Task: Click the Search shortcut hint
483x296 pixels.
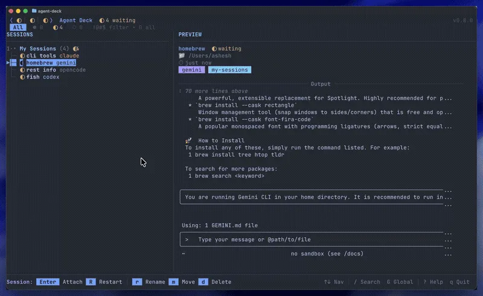Action: 367,282
